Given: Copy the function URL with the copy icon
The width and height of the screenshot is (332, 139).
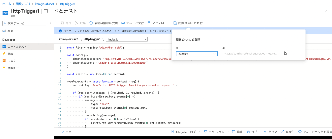Looking at the screenshot, I should 285,53.
